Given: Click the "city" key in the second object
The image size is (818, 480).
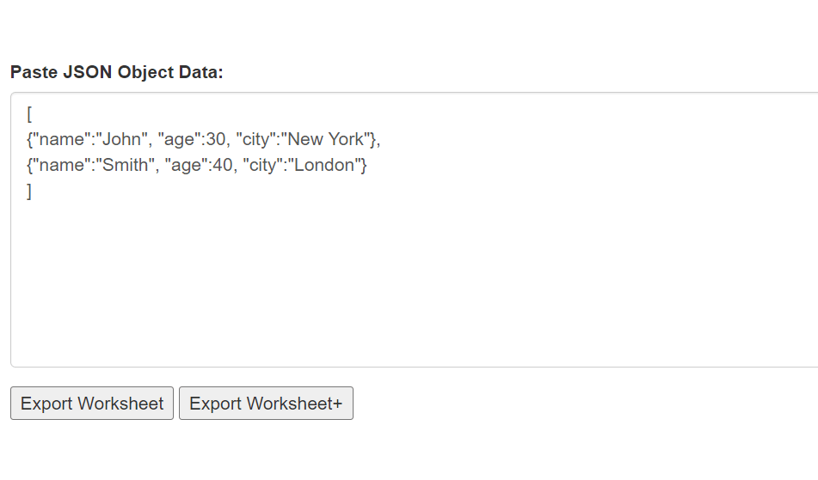Looking at the screenshot, I should 262,165.
